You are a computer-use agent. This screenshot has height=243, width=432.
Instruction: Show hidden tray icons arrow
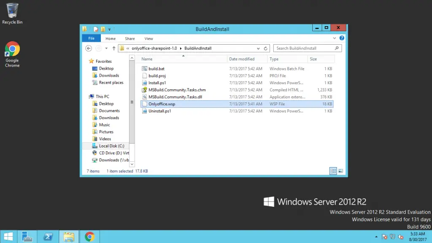click(376, 237)
